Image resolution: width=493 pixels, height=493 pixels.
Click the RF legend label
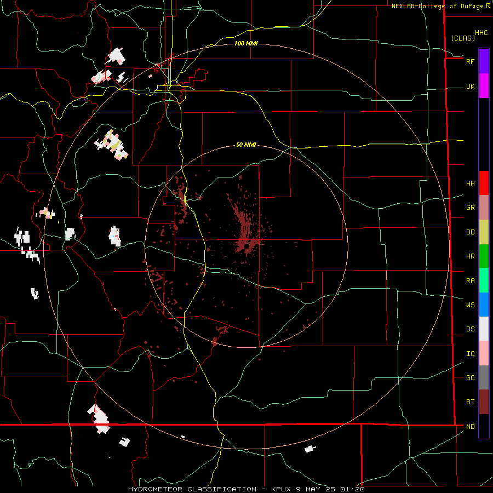click(x=470, y=61)
